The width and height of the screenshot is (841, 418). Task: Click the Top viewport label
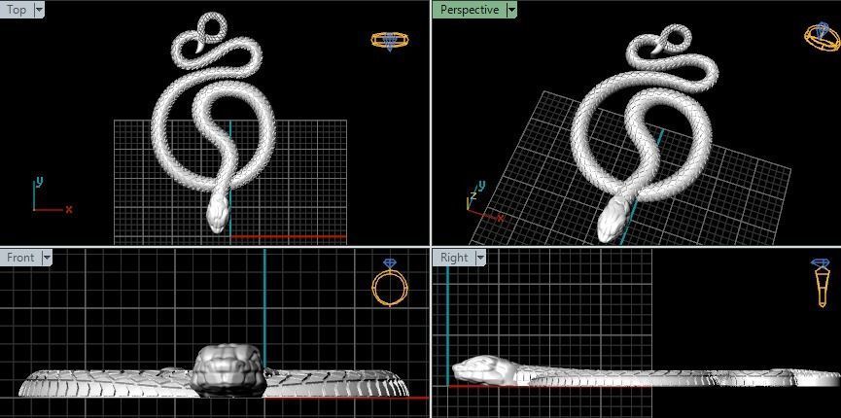click(x=17, y=10)
